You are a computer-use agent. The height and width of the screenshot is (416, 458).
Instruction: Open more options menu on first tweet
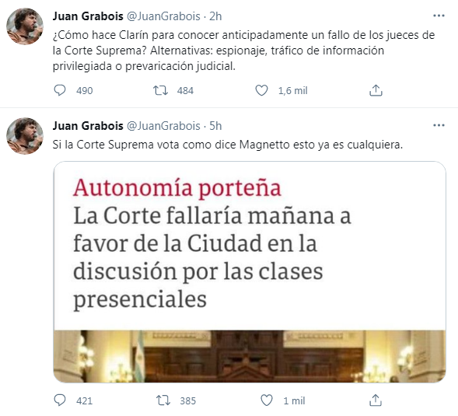tap(439, 16)
